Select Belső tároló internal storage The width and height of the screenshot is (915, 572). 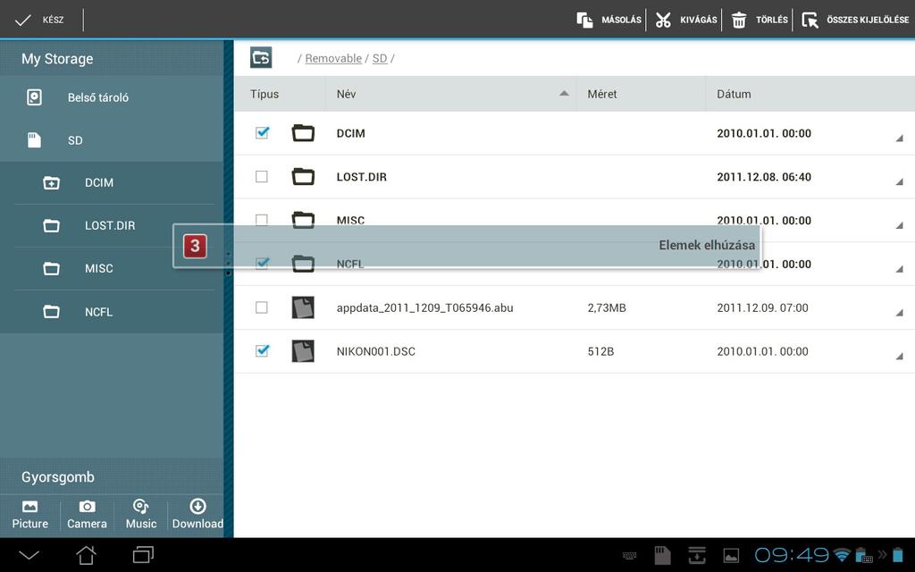coord(112,97)
